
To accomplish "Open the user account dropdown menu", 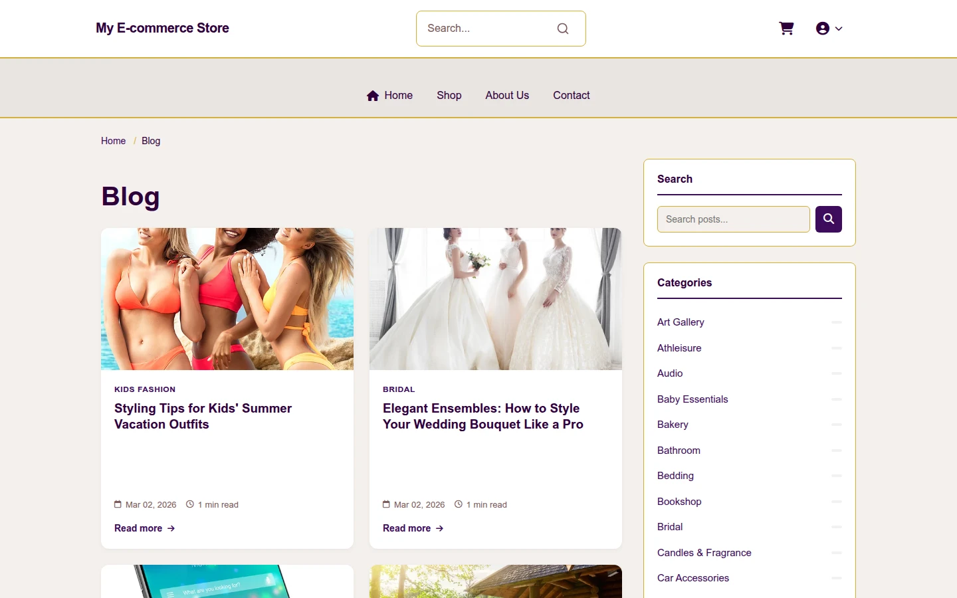I will click(829, 29).
